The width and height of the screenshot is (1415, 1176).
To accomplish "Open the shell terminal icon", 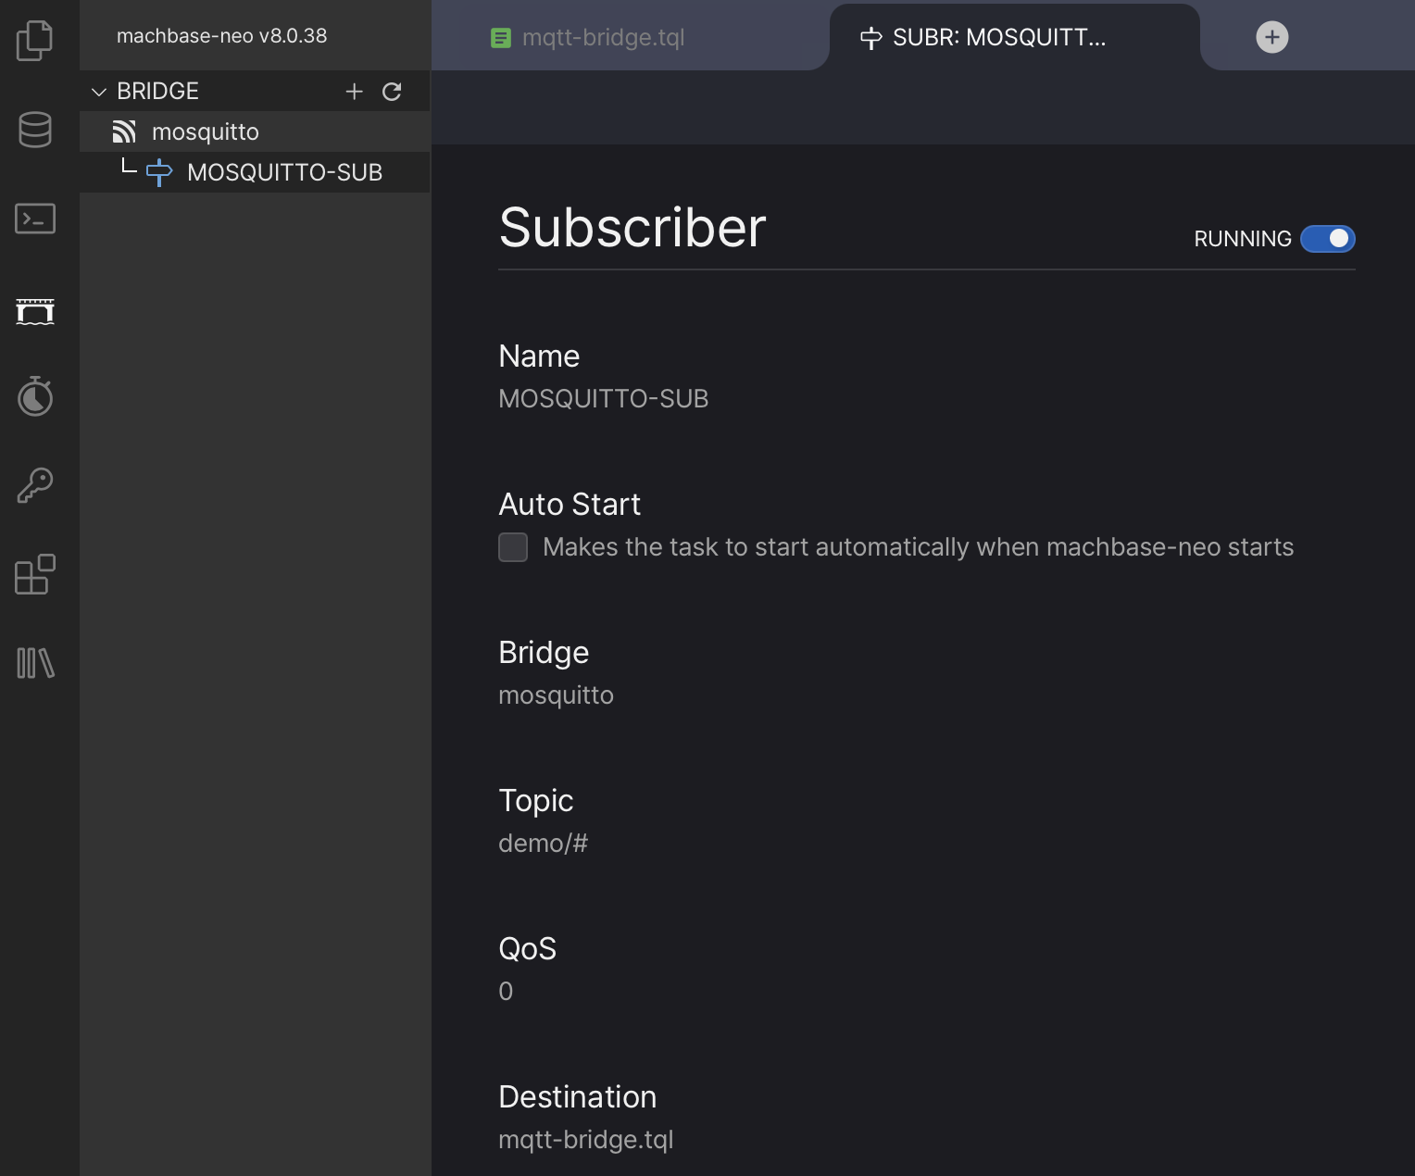I will click(x=35, y=219).
